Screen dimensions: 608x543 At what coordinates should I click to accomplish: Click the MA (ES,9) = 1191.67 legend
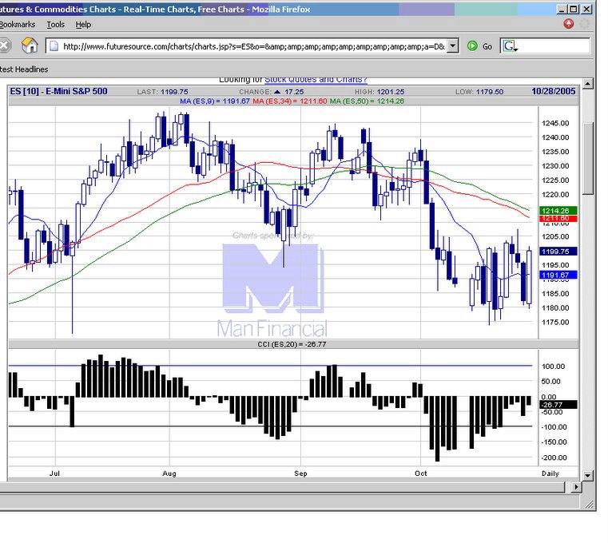tap(215, 101)
